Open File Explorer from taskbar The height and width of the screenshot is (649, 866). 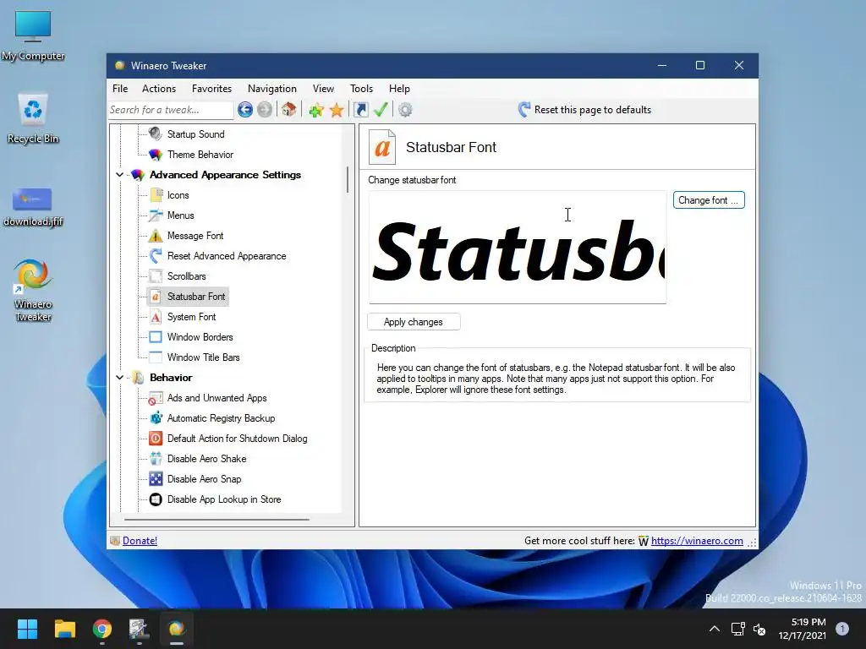click(x=64, y=629)
